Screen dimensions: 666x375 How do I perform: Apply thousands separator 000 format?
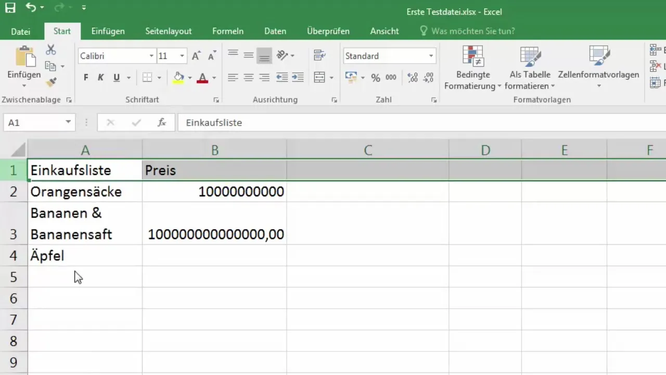391,78
